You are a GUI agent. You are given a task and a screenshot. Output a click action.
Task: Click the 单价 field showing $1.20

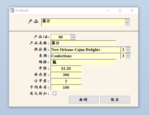(66, 69)
